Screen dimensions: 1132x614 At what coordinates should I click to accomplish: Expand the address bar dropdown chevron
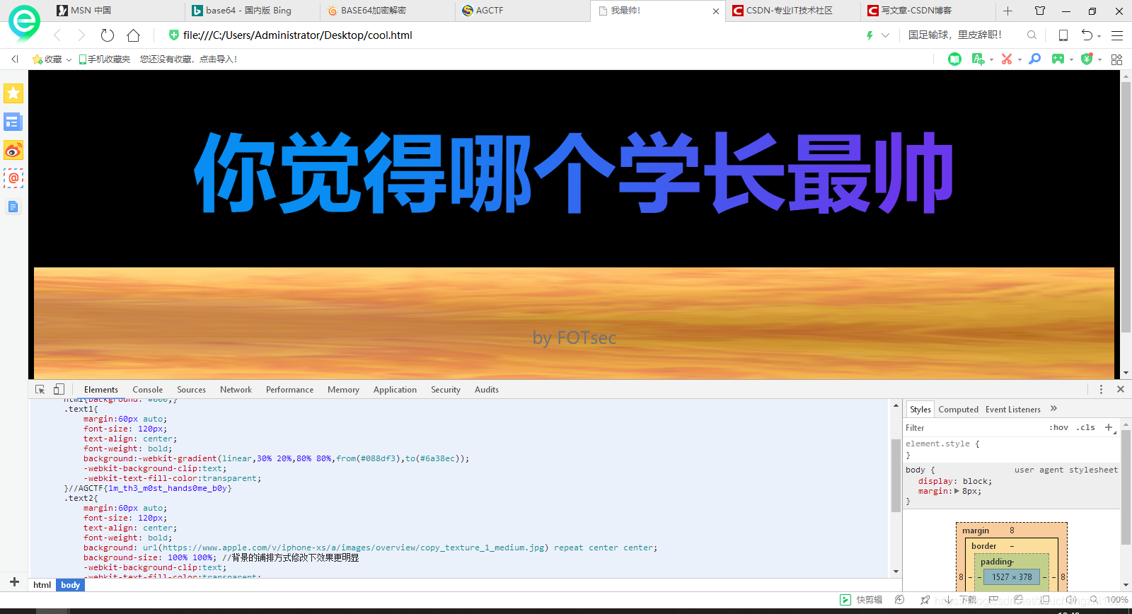coord(885,35)
